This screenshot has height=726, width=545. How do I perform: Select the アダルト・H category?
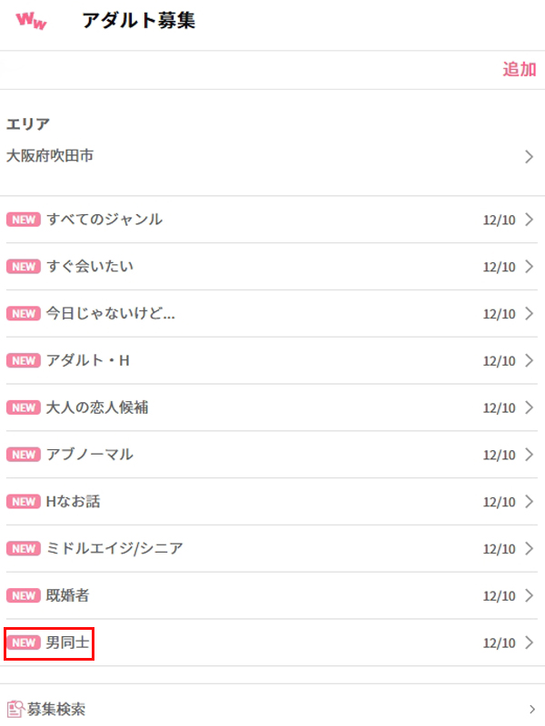pyautogui.click(x=88, y=360)
